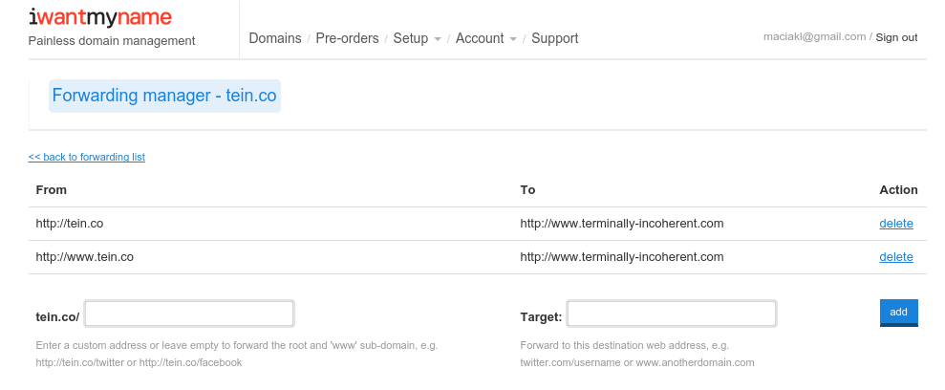The image size is (945, 390).
Task: Delete the http://www.tein.co forwarding rule
Action: click(895, 257)
